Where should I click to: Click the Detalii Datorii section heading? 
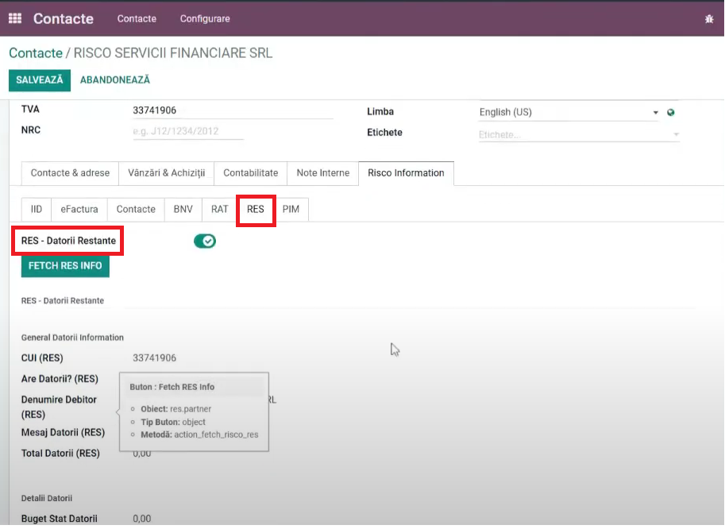point(47,499)
